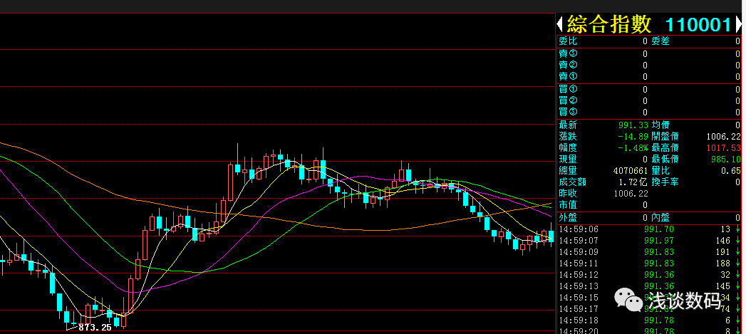This screenshot has height=334, width=746.
Task: Select the 14:59:12 tick row
Action: pyautogui.click(x=649, y=275)
